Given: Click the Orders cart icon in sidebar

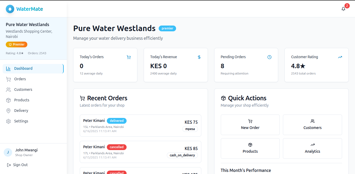Looking at the screenshot, I should 8,79.
